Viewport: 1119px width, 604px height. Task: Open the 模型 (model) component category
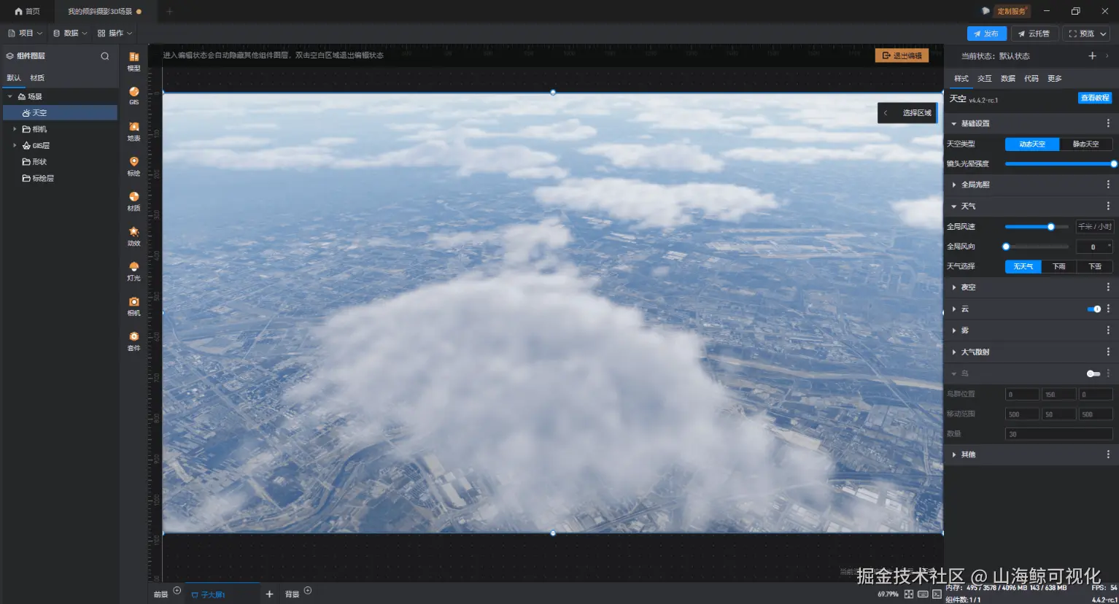(133, 61)
